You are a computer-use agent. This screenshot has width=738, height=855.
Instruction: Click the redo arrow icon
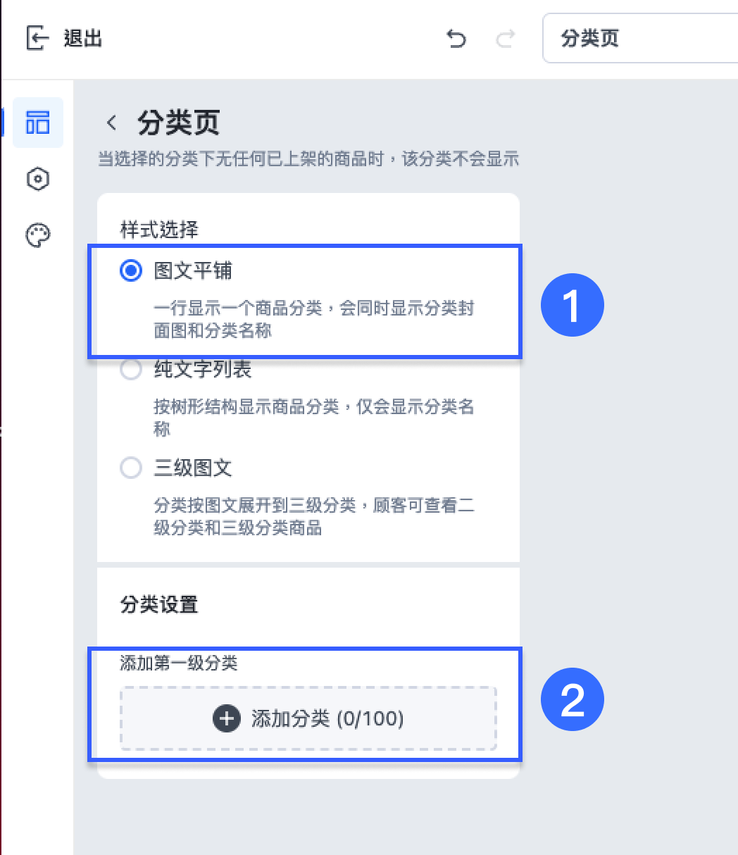(x=505, y=38)
